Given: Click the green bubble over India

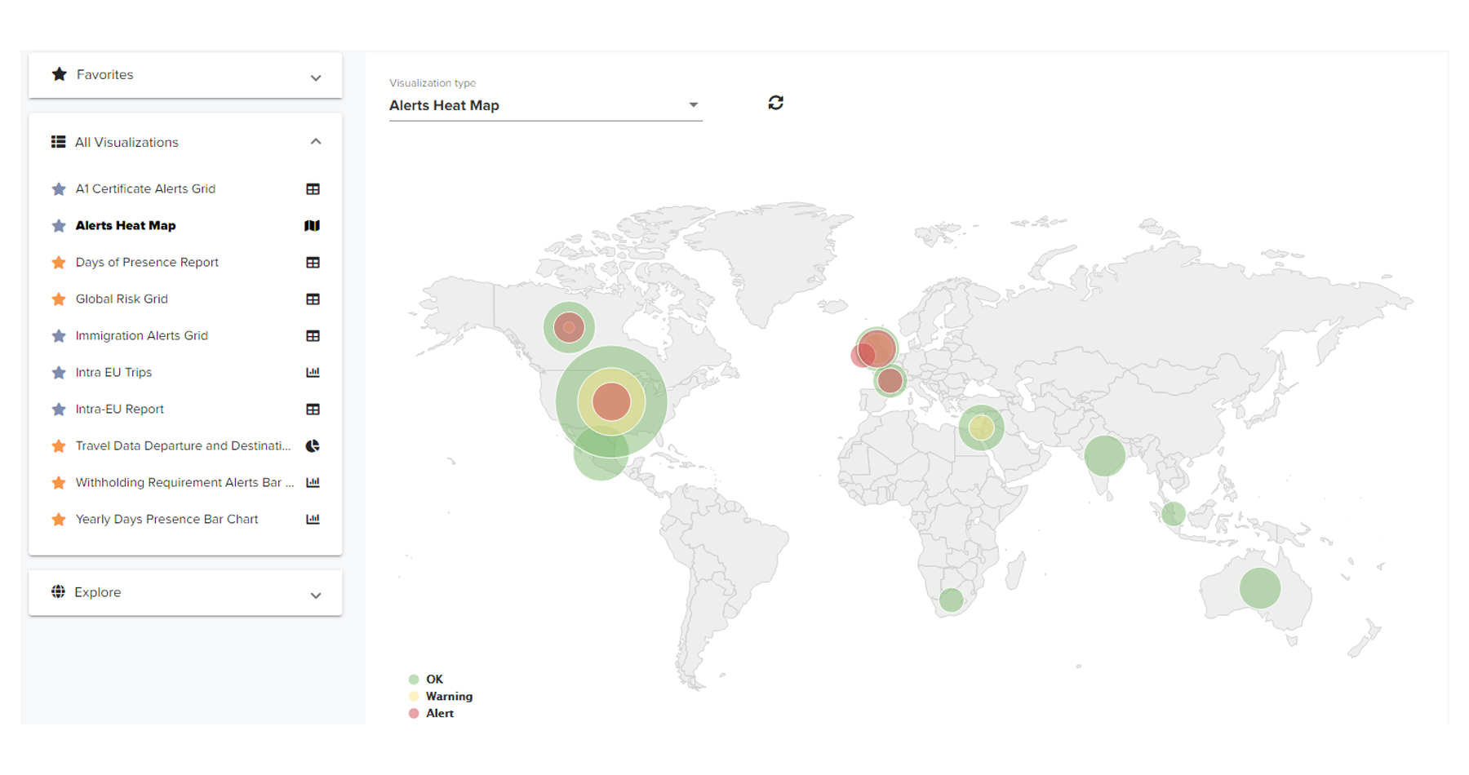Looking at the screenshot, I should (x=1104, y=456).
